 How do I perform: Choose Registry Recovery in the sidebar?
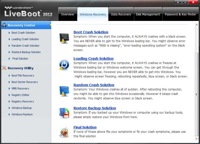22,101
